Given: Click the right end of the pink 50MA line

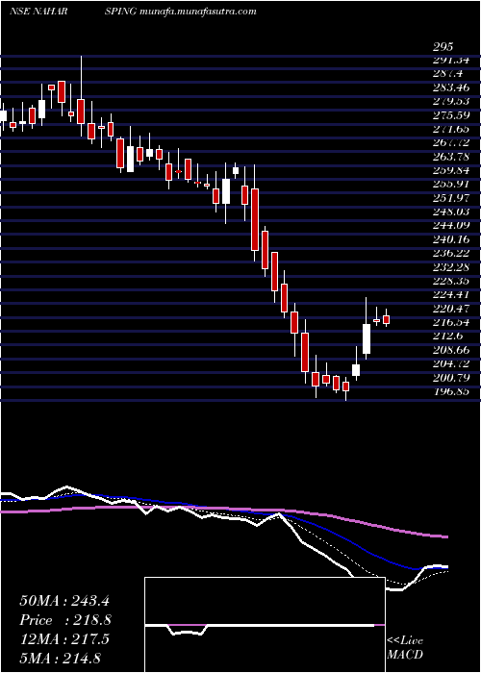Looking at the screenshot, I should tap(446, 536).
